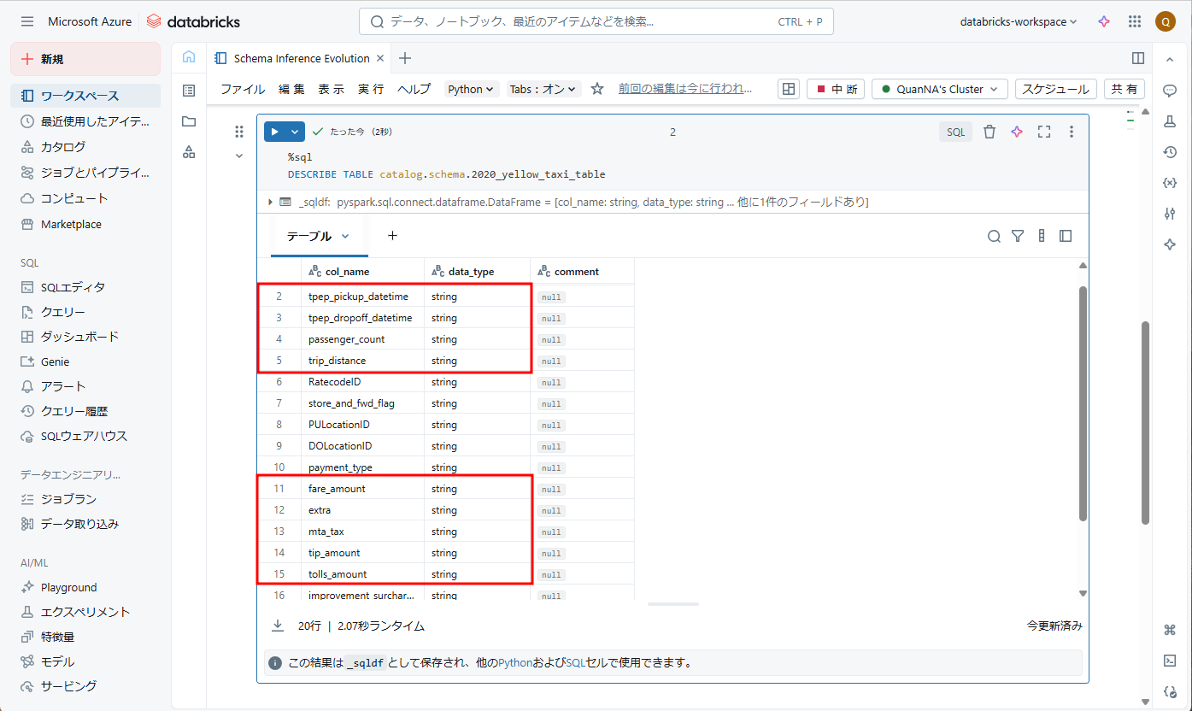Viewport: 1192px width, 711px height.
Task: Toggle the side panel layout icon
Action: tap(1137, 58)
